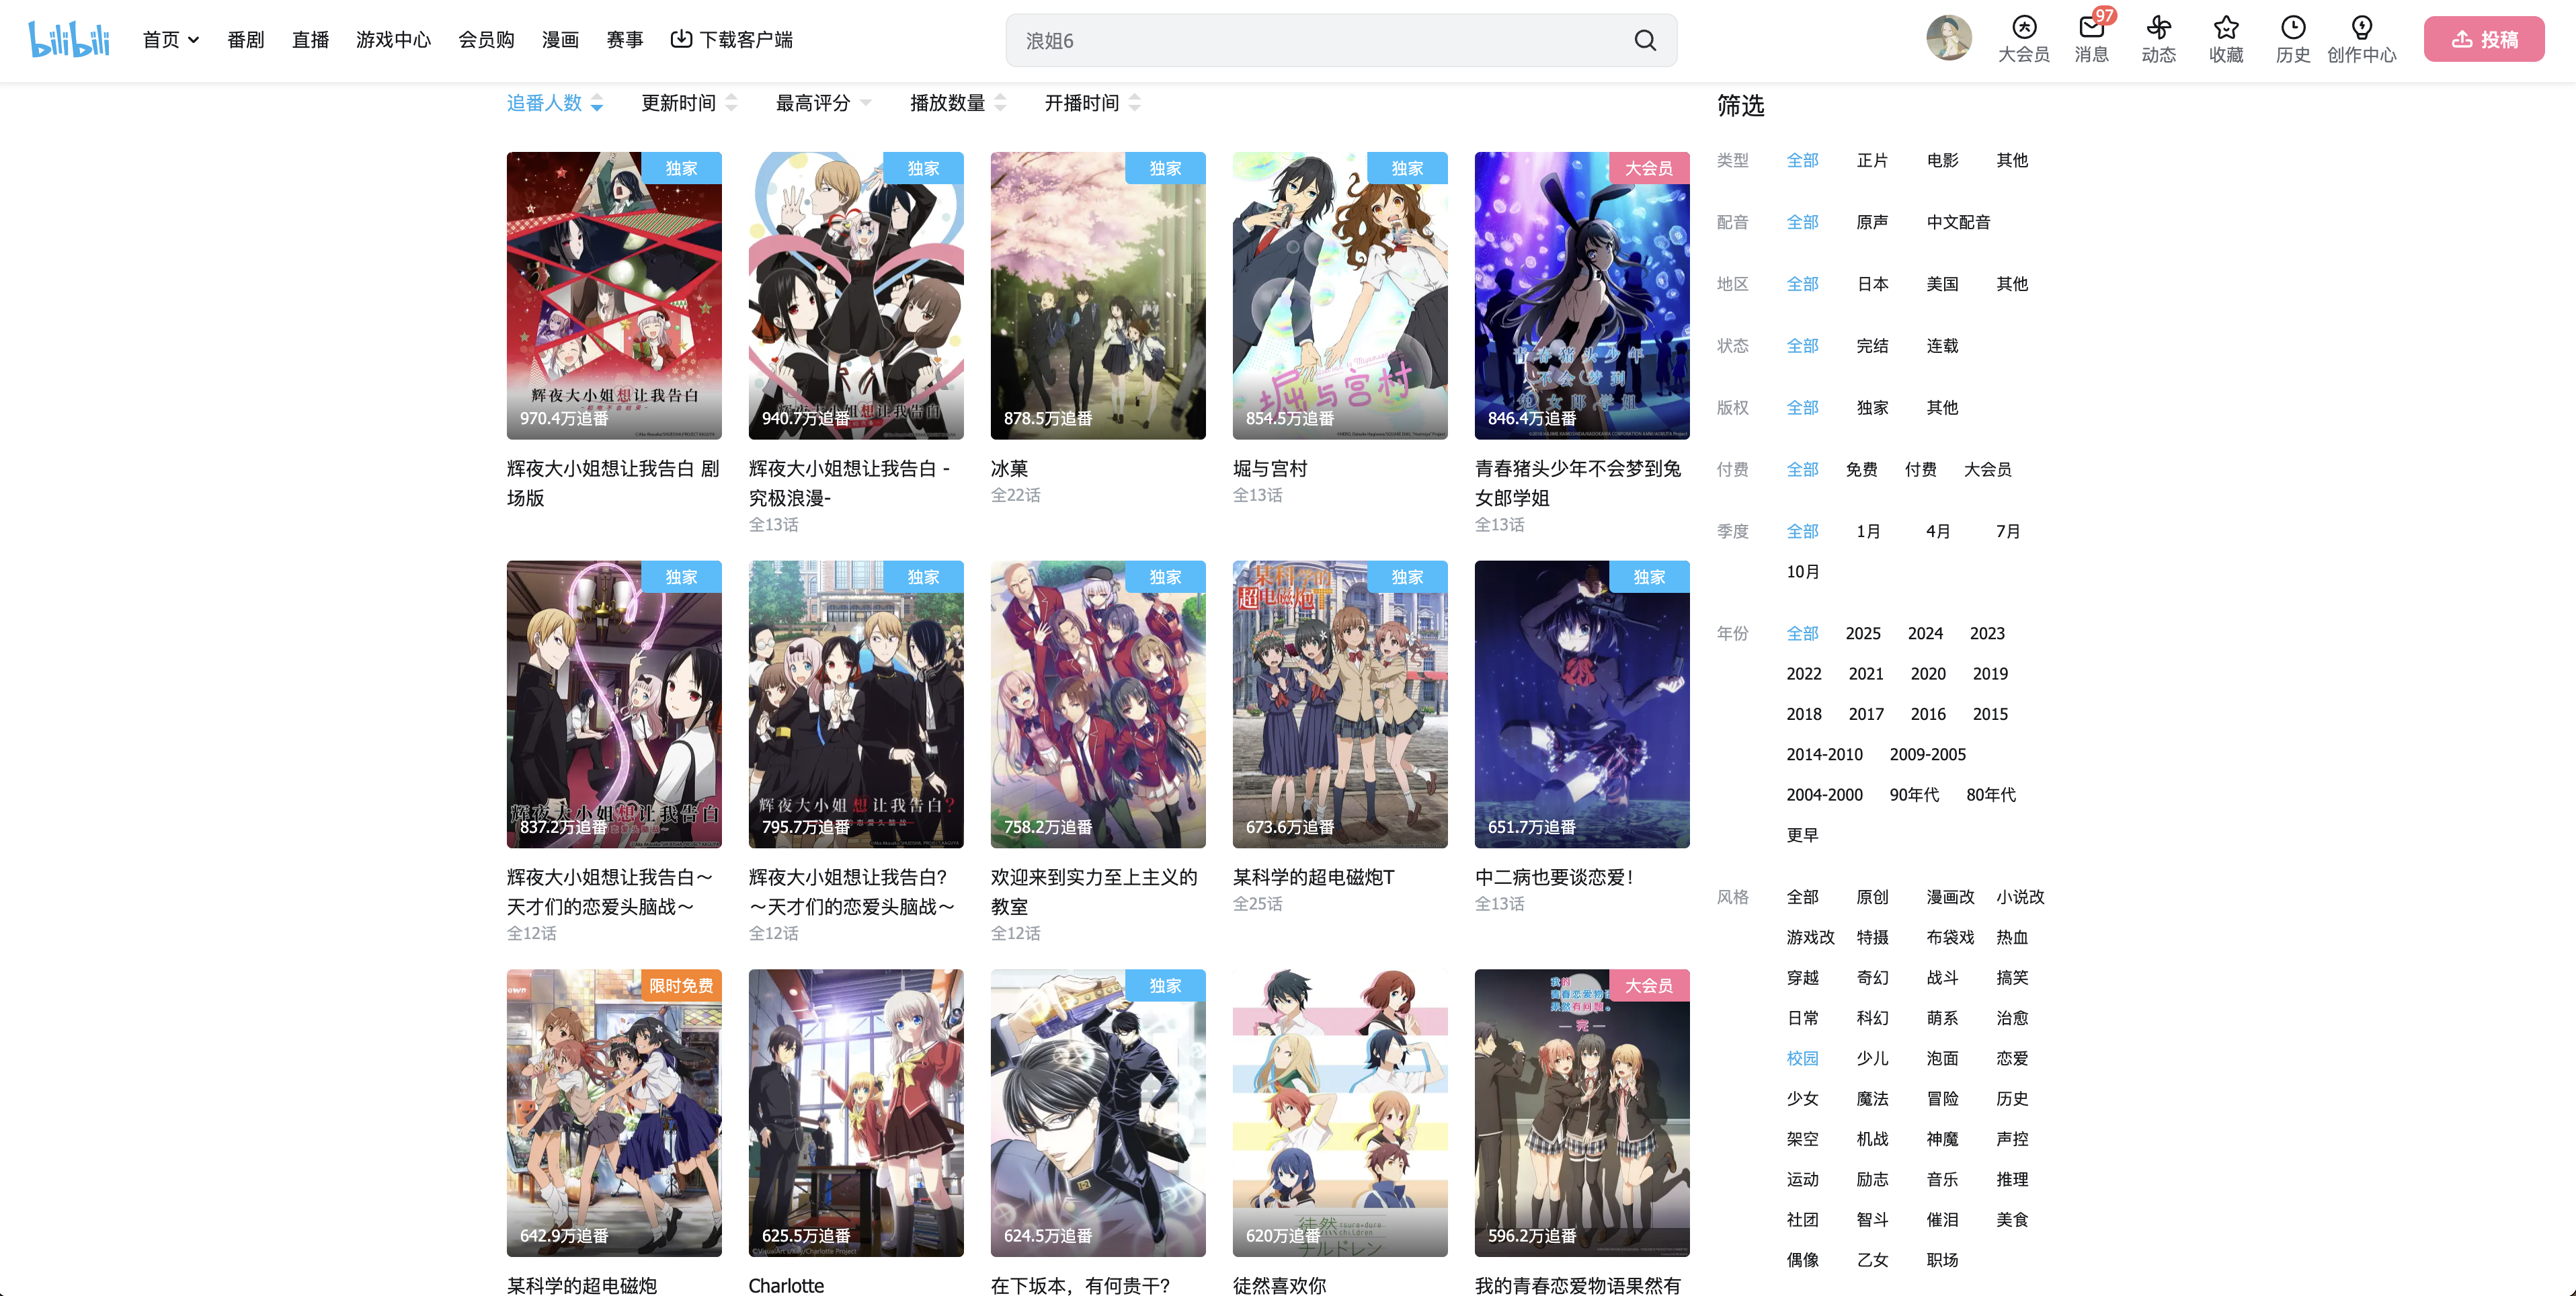The height and width of the screenshot is (1296, 2576).
Task: Open title 徒然喜欢你
Action: 1279,1286
